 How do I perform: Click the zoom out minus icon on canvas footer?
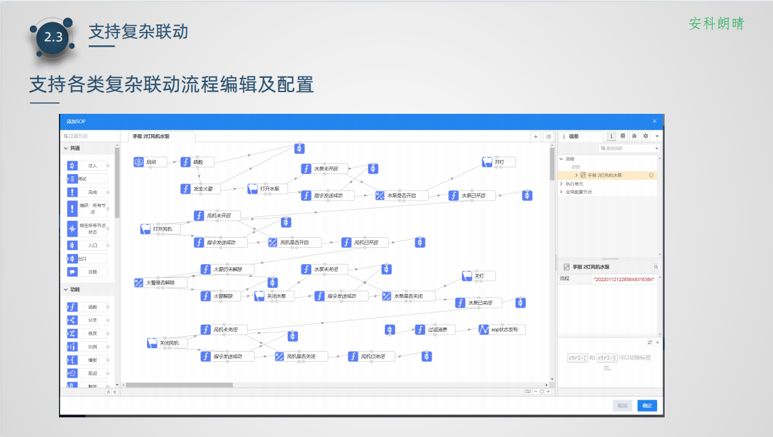pos(535,392)
